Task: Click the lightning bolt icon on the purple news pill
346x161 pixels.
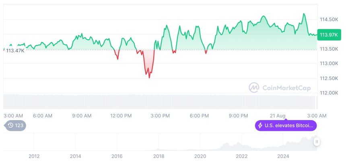Action: [x=260, y=126]
